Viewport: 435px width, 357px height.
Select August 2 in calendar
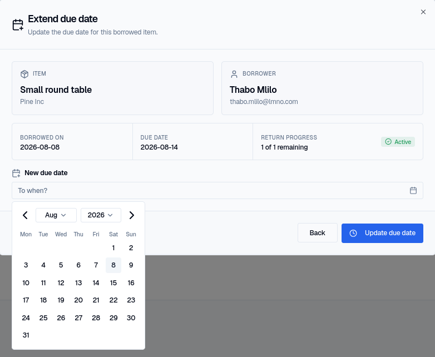tap(131, 247)
